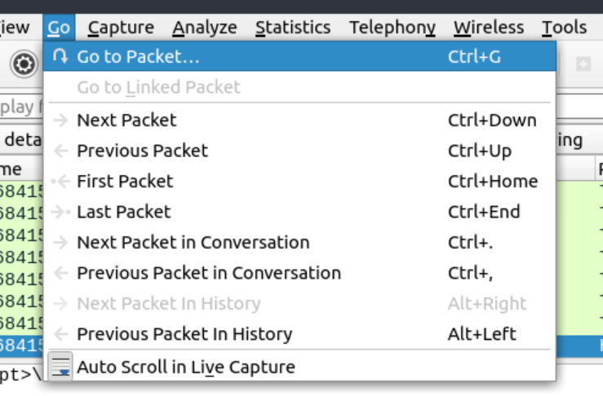This screenshot has width=603, height=396.
Task: Click Previous Packet In History arrow icon
Action: 60,334
